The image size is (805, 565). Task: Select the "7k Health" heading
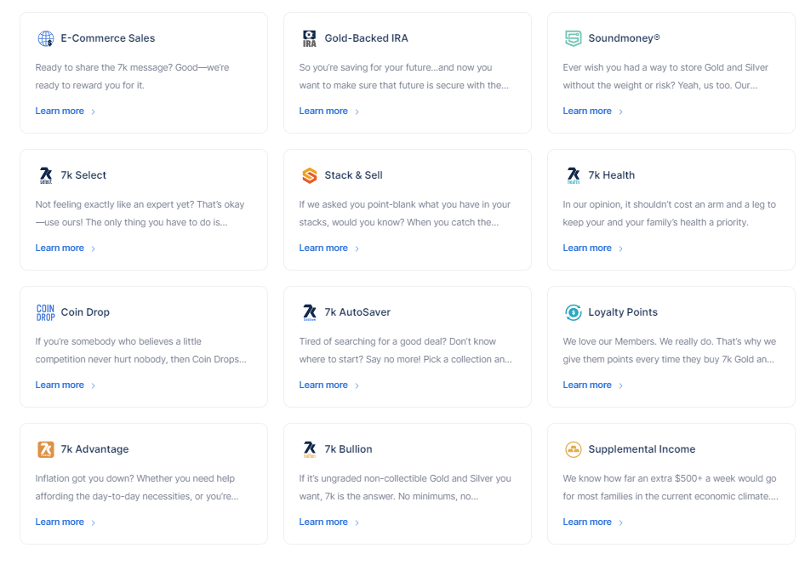click(612, 175)
